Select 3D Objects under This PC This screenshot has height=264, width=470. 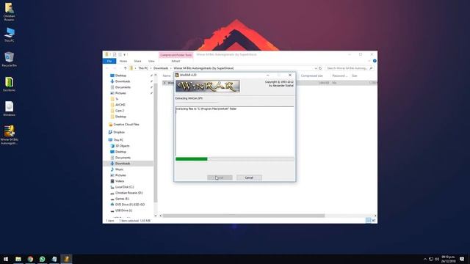(x=123, y=146)
